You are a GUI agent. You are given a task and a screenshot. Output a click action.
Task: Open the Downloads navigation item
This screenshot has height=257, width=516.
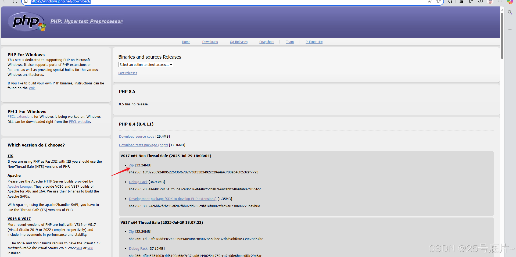coord(210,42)
